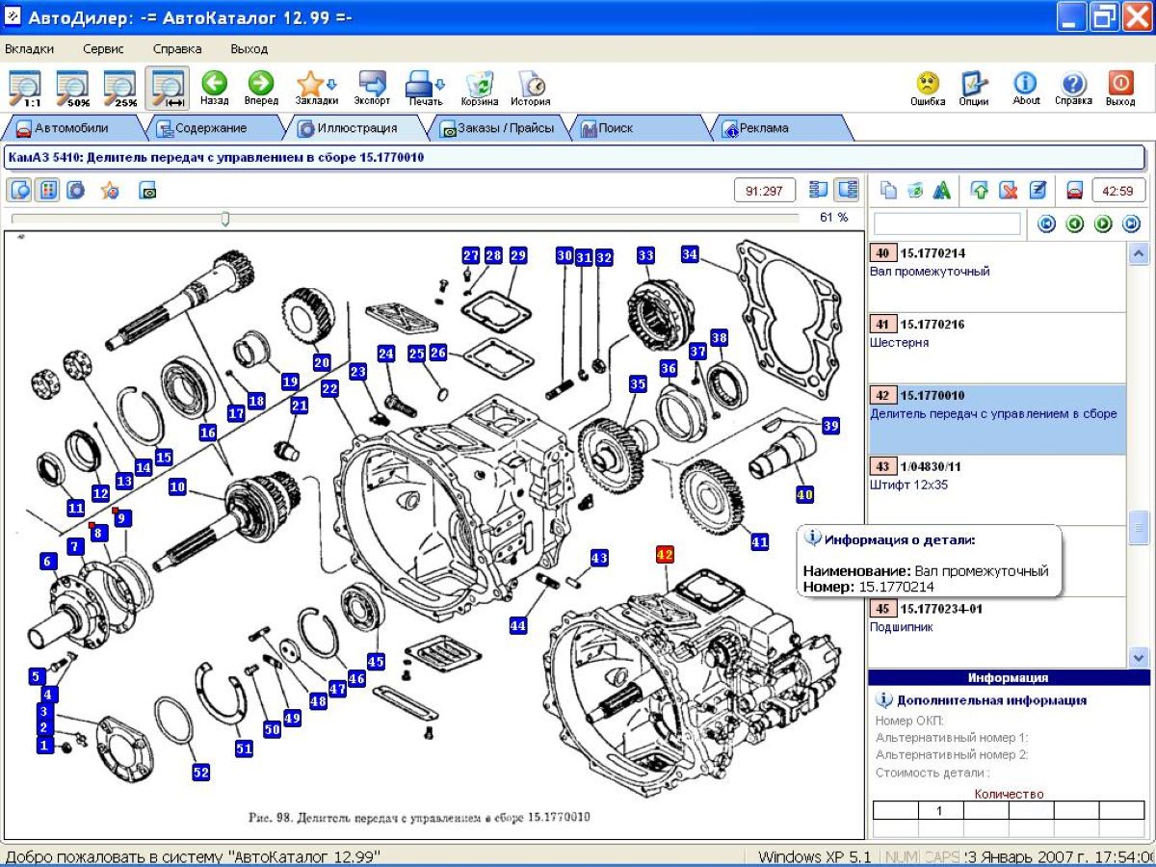Set zoom to 1:1 scale
The height and width of the screenshot is (867, 1156).
[x=25, y=88]
